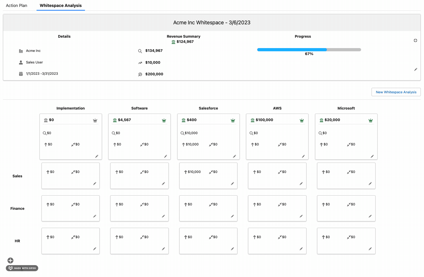The height and width of the screenshot is (277, 424).
Task: Click the 67% progress bar
Action: pos(309,50)
